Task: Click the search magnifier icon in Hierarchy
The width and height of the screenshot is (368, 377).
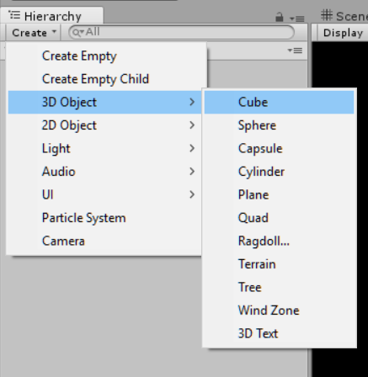Action: (x=77, y=33)
